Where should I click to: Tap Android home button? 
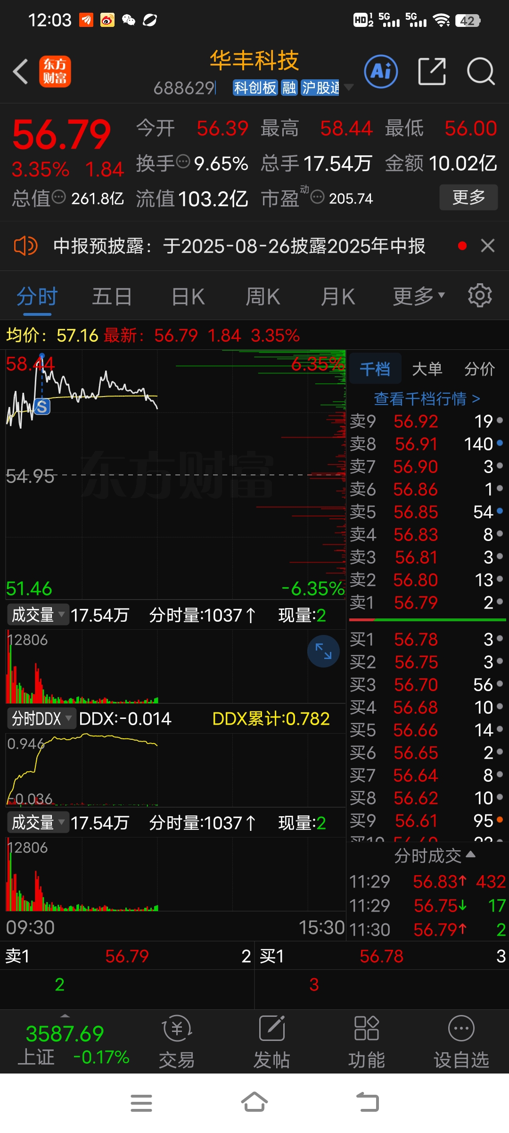(x=254, y=1103)
